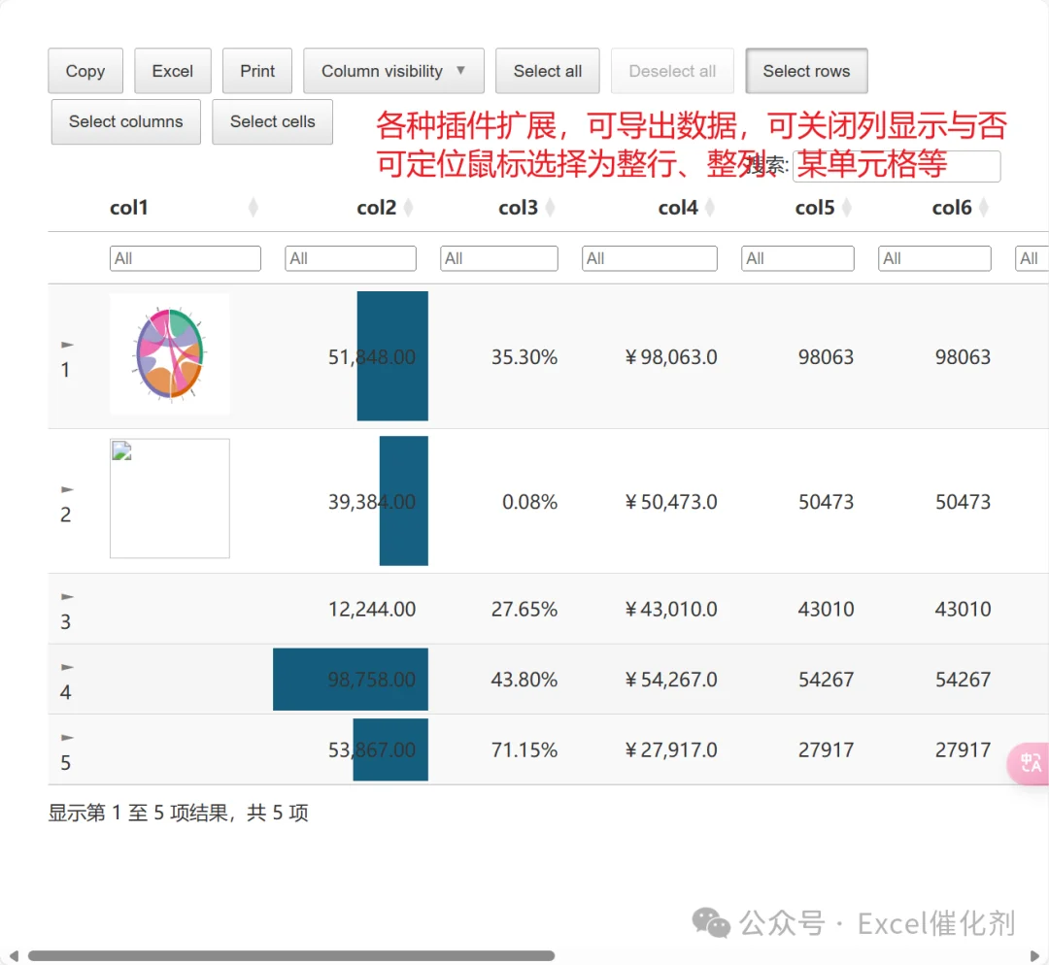
Task: Export the table to Excel
Action: point(173,71)
